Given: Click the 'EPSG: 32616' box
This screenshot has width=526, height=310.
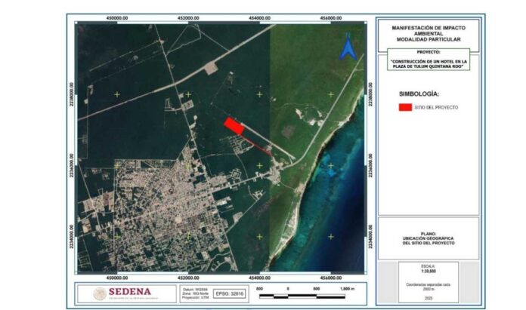Looking at the screenshot, I should point(227,291).
